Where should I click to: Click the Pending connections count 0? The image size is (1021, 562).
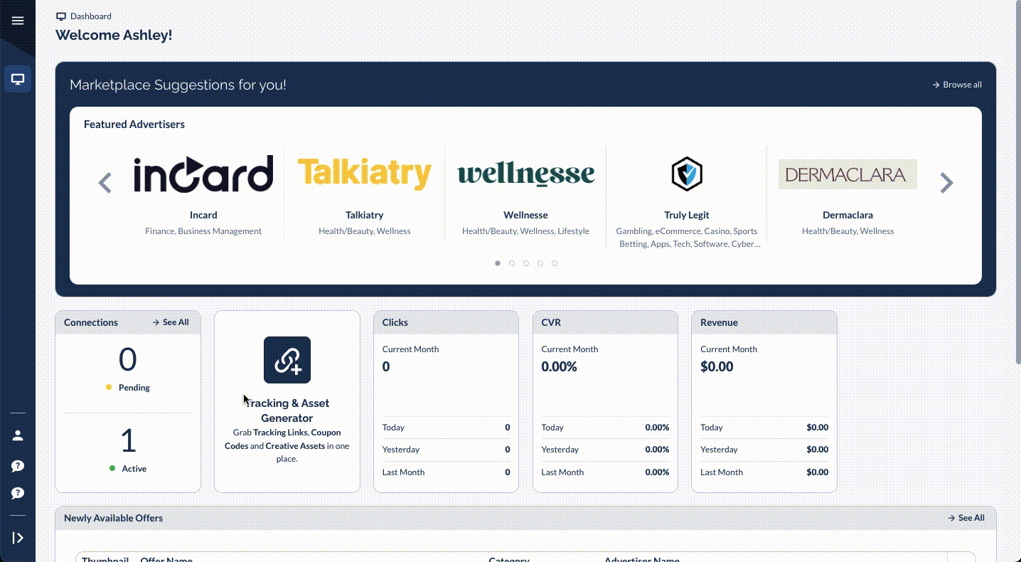128,360
